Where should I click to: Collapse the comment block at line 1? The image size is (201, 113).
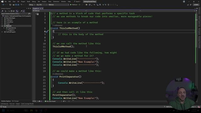(52, 13)
